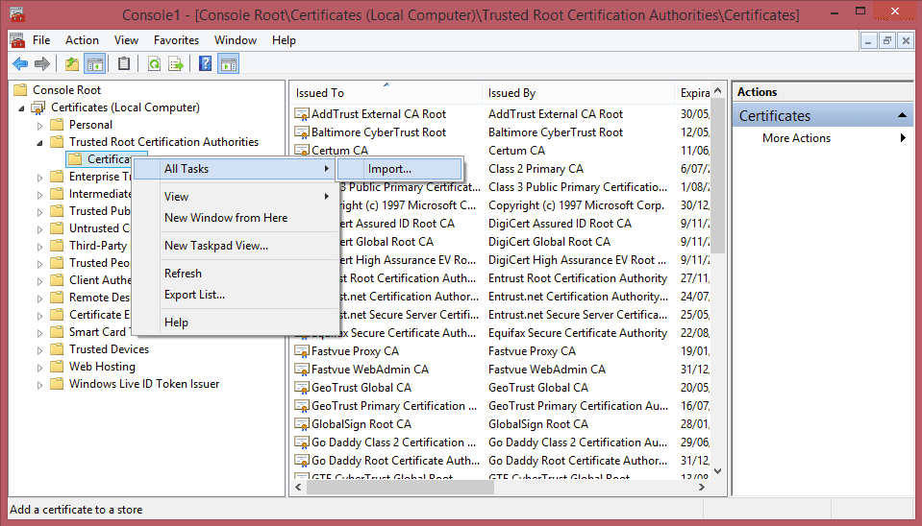The width and height of the screenshot is (922, 526).
Task: Click the Certificates (Local Computer) snap-in icon
Action: coord(38,108)
